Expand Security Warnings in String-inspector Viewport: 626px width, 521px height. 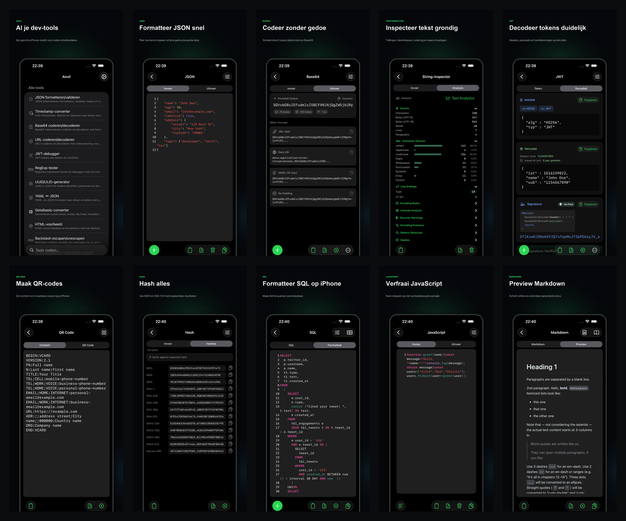[x=436, y=218]
